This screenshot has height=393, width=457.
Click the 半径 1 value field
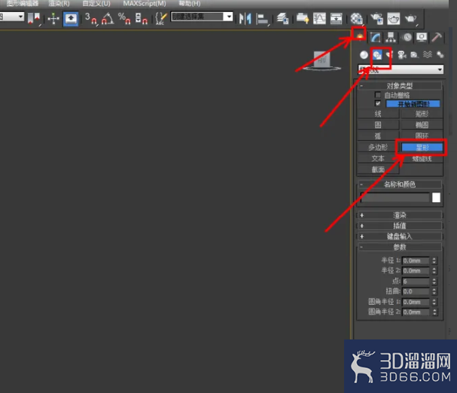pyautogui.click(x=416, y=260)
